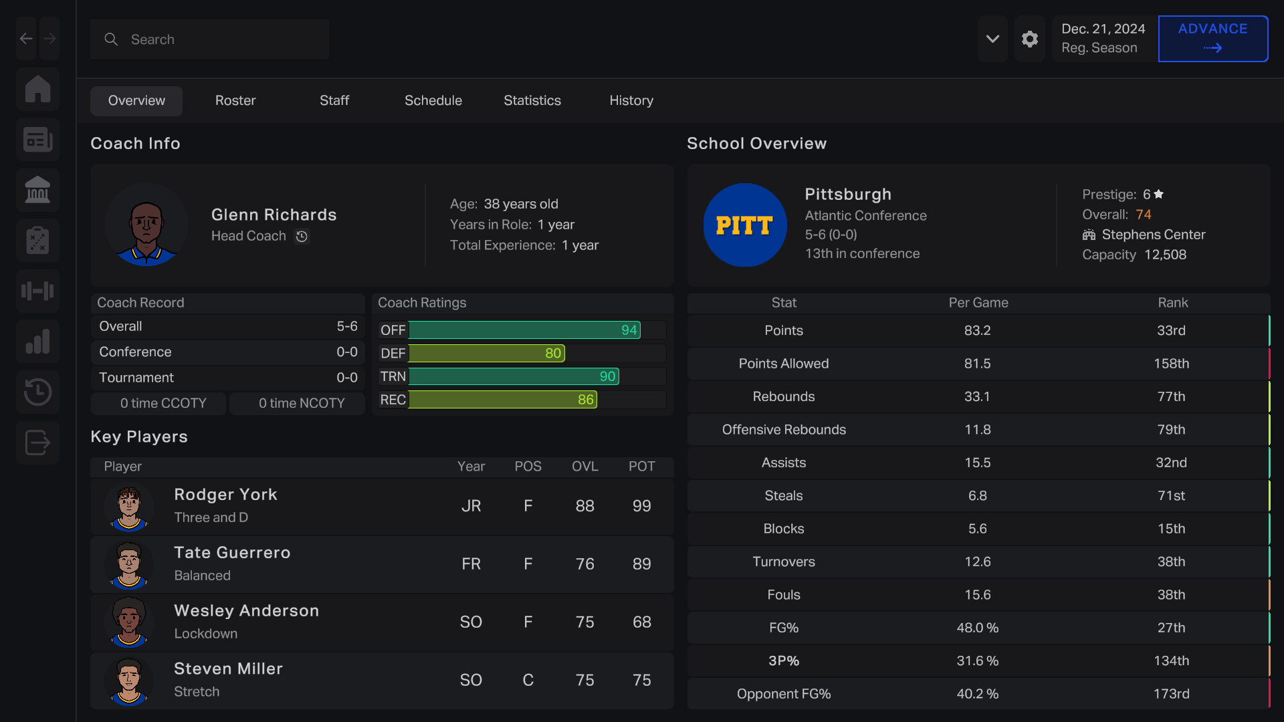Open the news feed icon in the sidebar
Viewport: 1284px width, 722px height.
pos(37,139)
